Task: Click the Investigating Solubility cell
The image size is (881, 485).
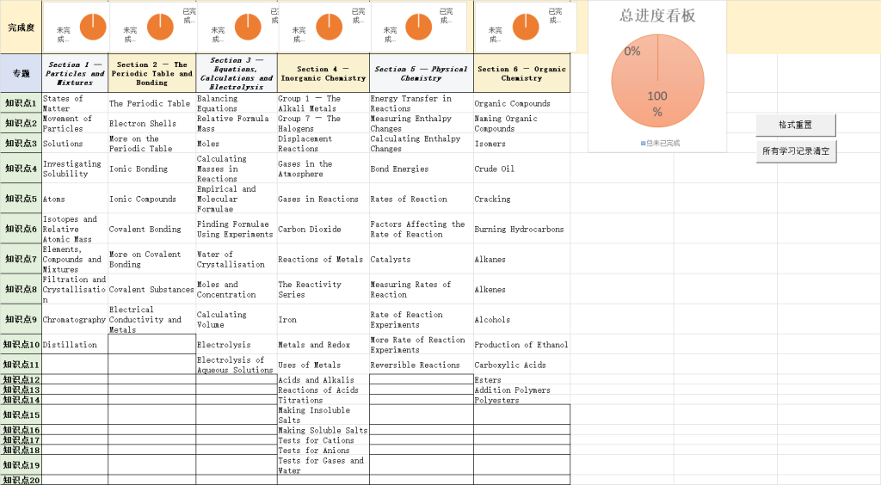Action: pyautogui.click(x=76, y=169)
